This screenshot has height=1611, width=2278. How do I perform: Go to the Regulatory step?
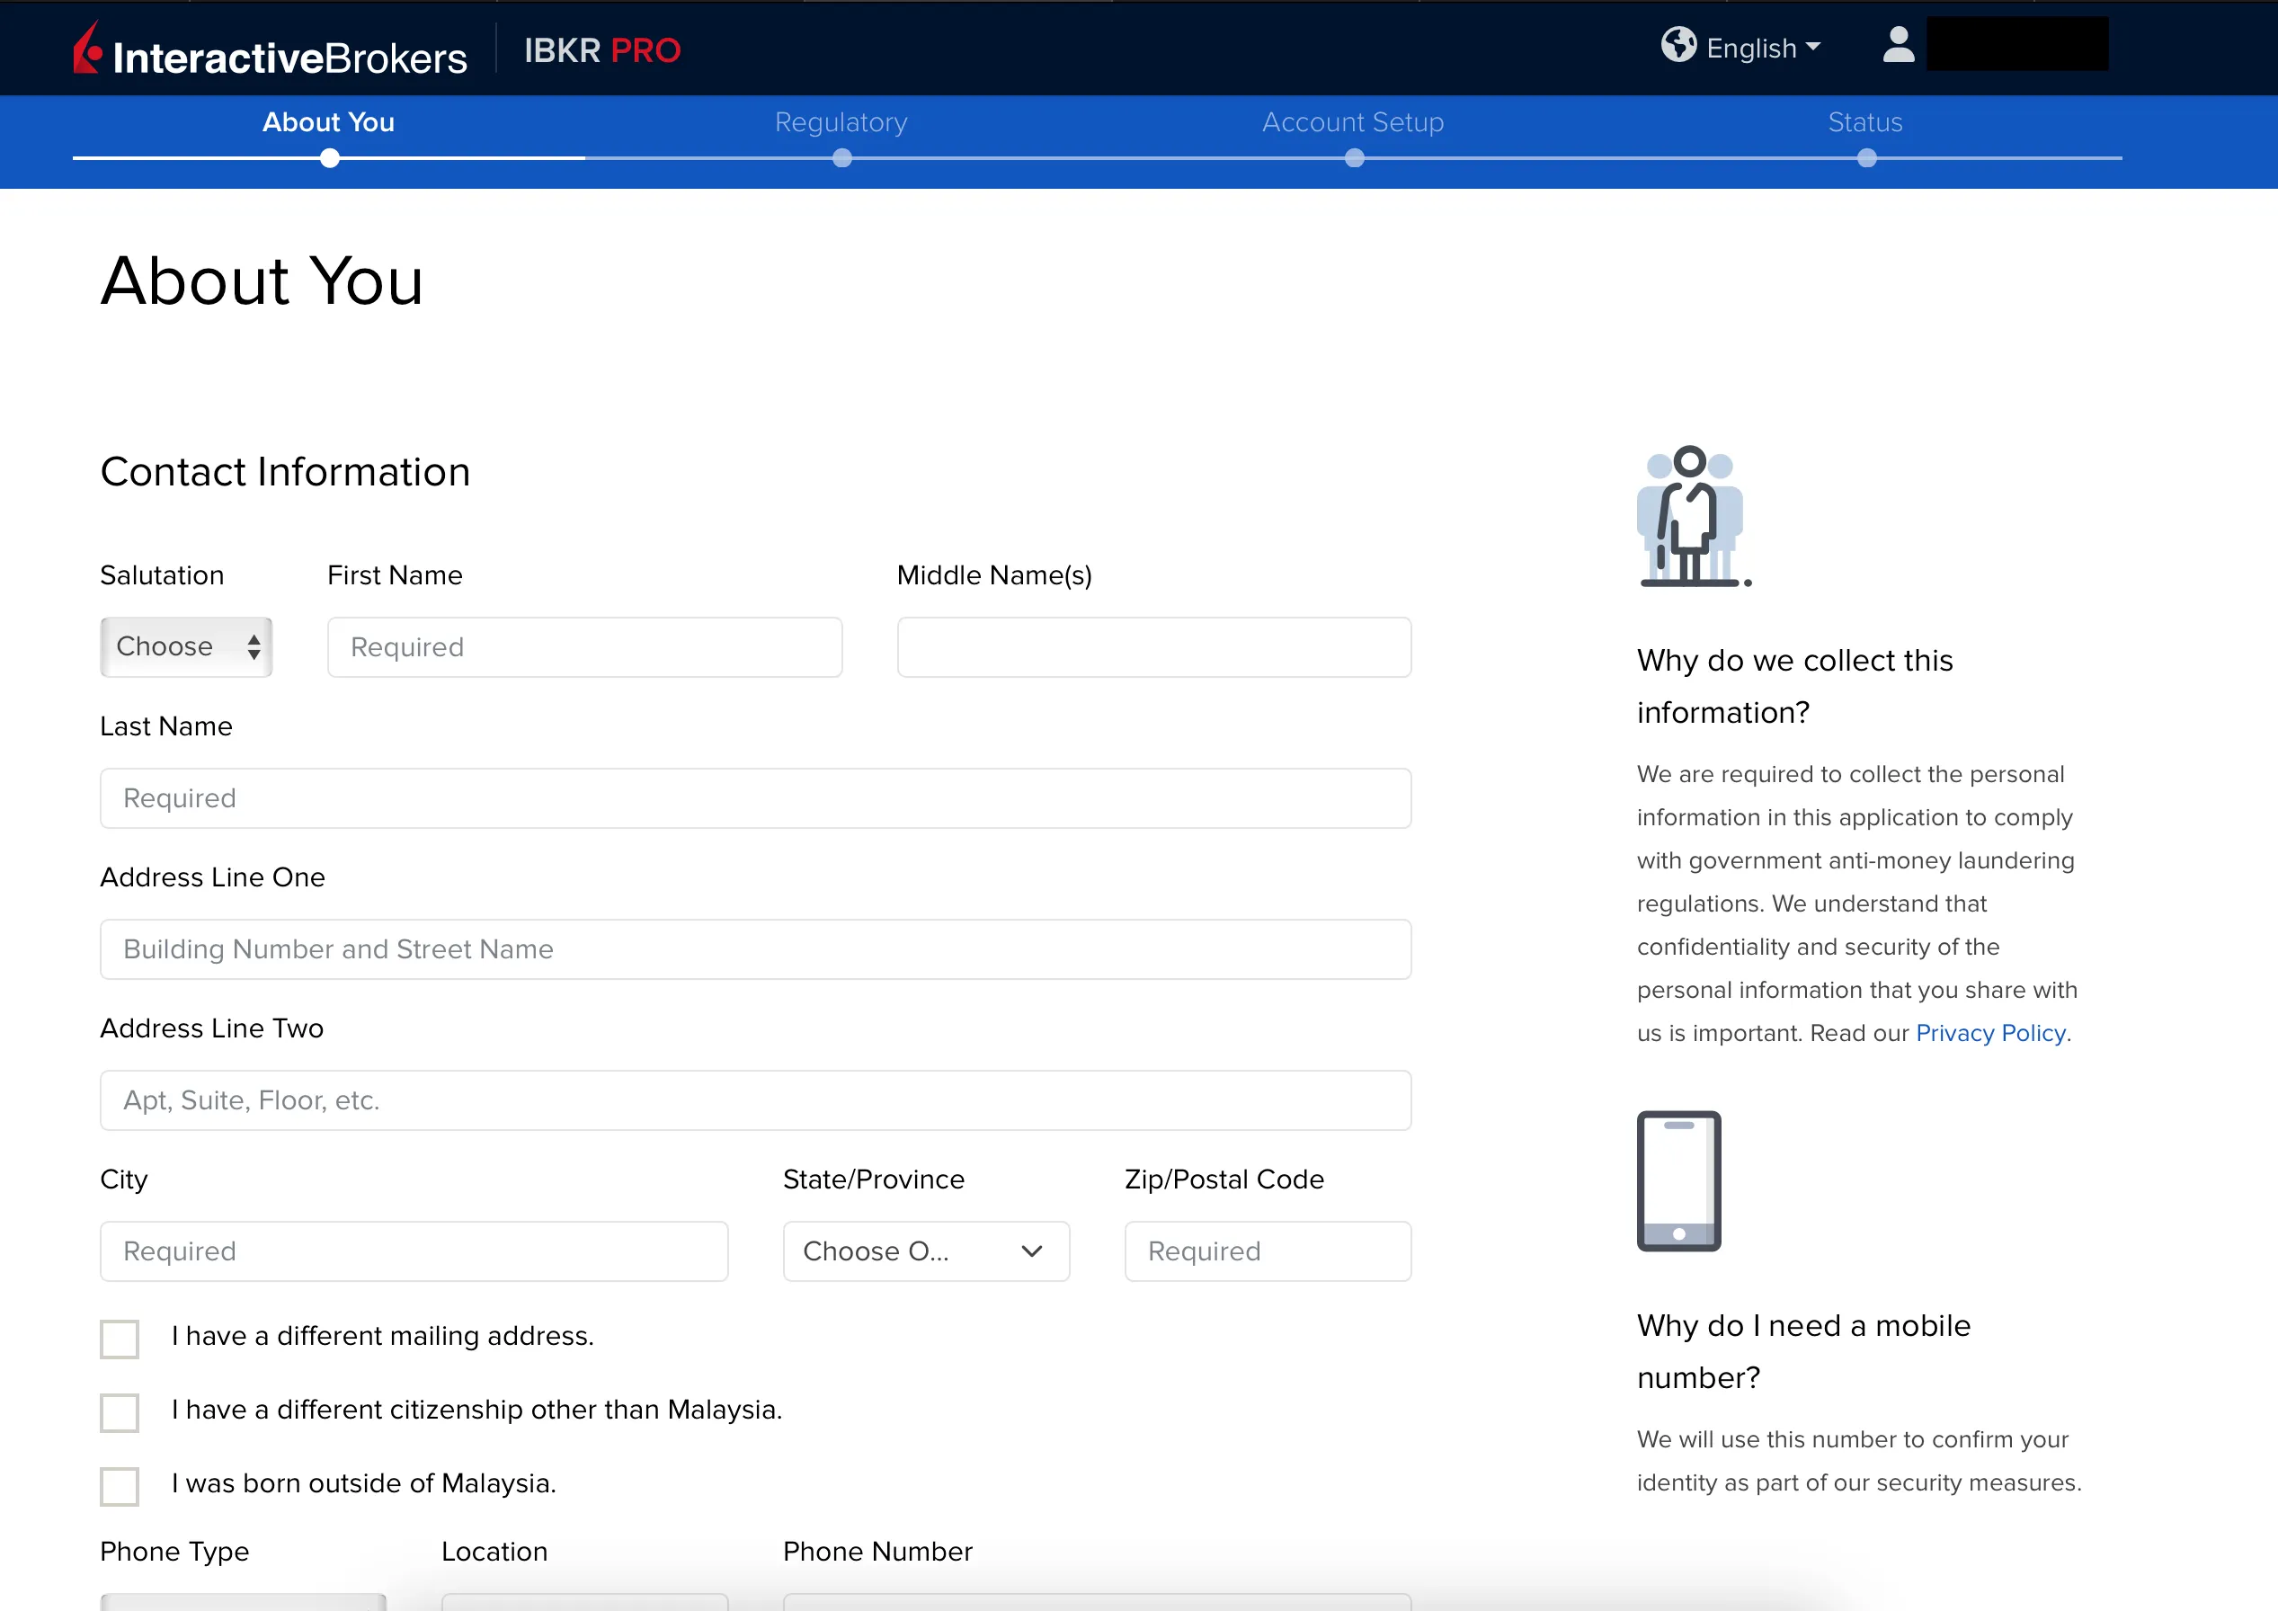click(841, 122)
